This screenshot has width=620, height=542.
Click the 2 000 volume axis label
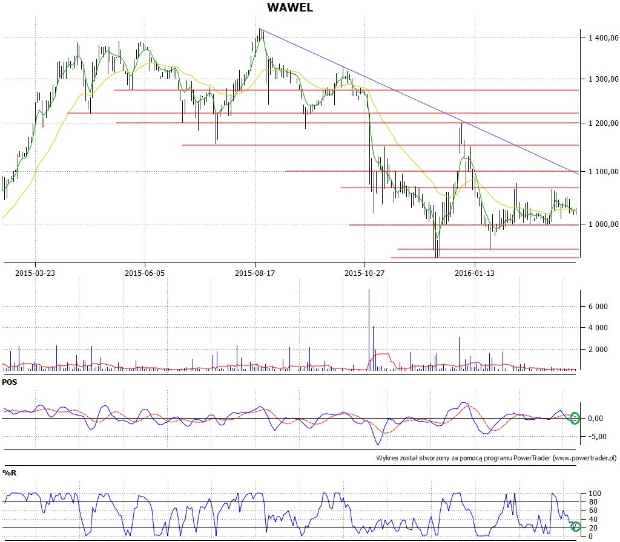point(599,350)
